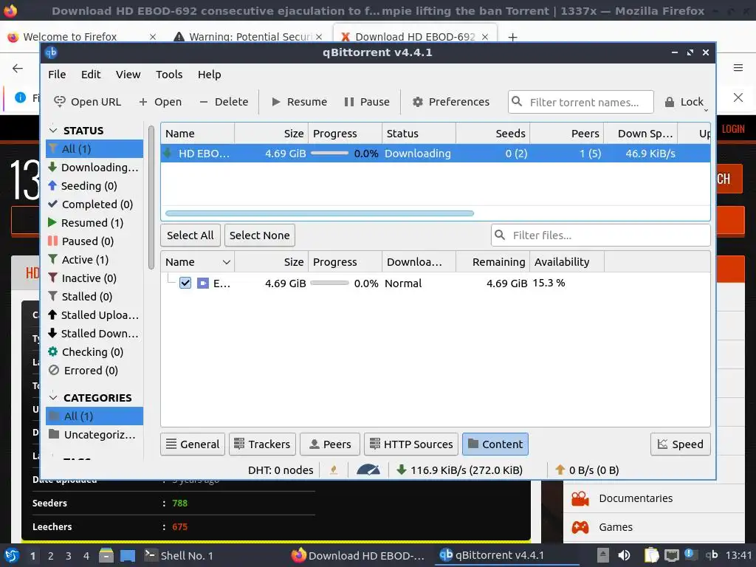Image resolution: width=756 pixels, height=567 pixels.
Task: Open the Tools menu
Action: 169,75
